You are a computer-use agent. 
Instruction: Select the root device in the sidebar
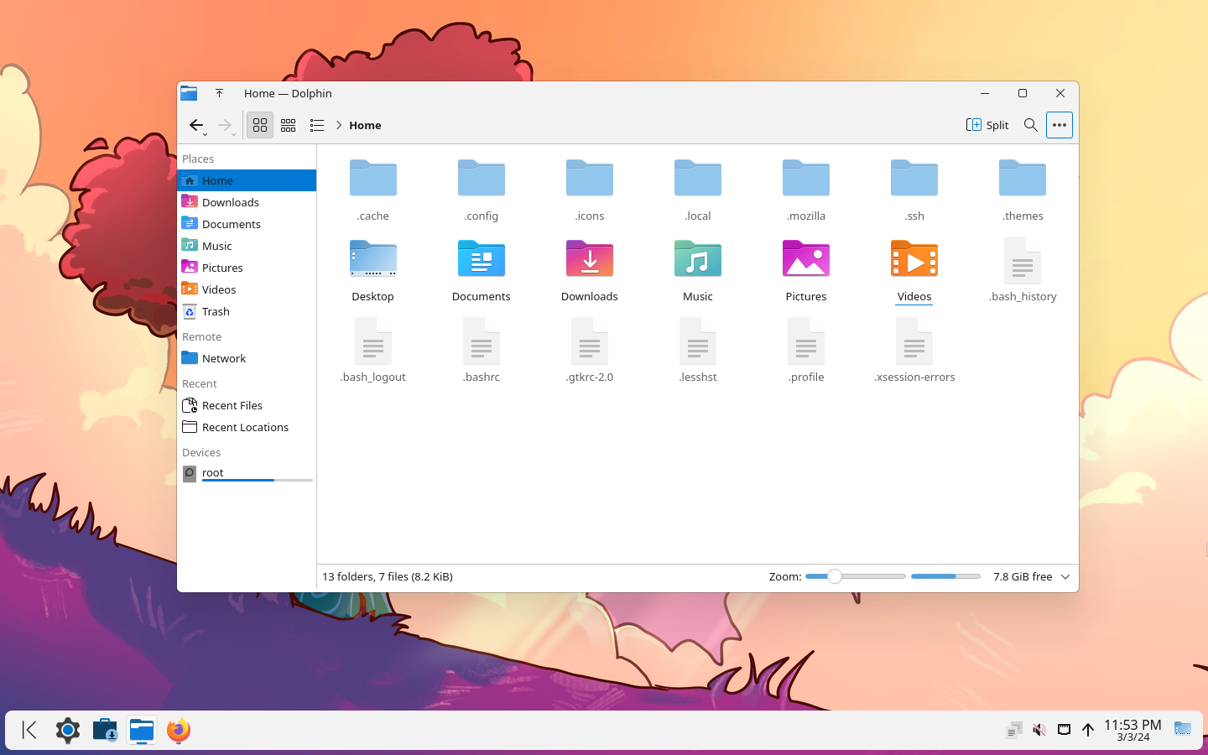click(247, 474)
